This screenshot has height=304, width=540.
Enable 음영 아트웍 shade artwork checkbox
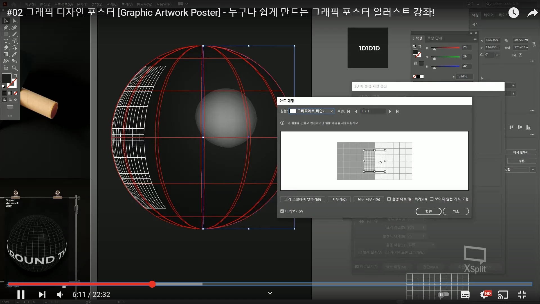click(389, 199)
